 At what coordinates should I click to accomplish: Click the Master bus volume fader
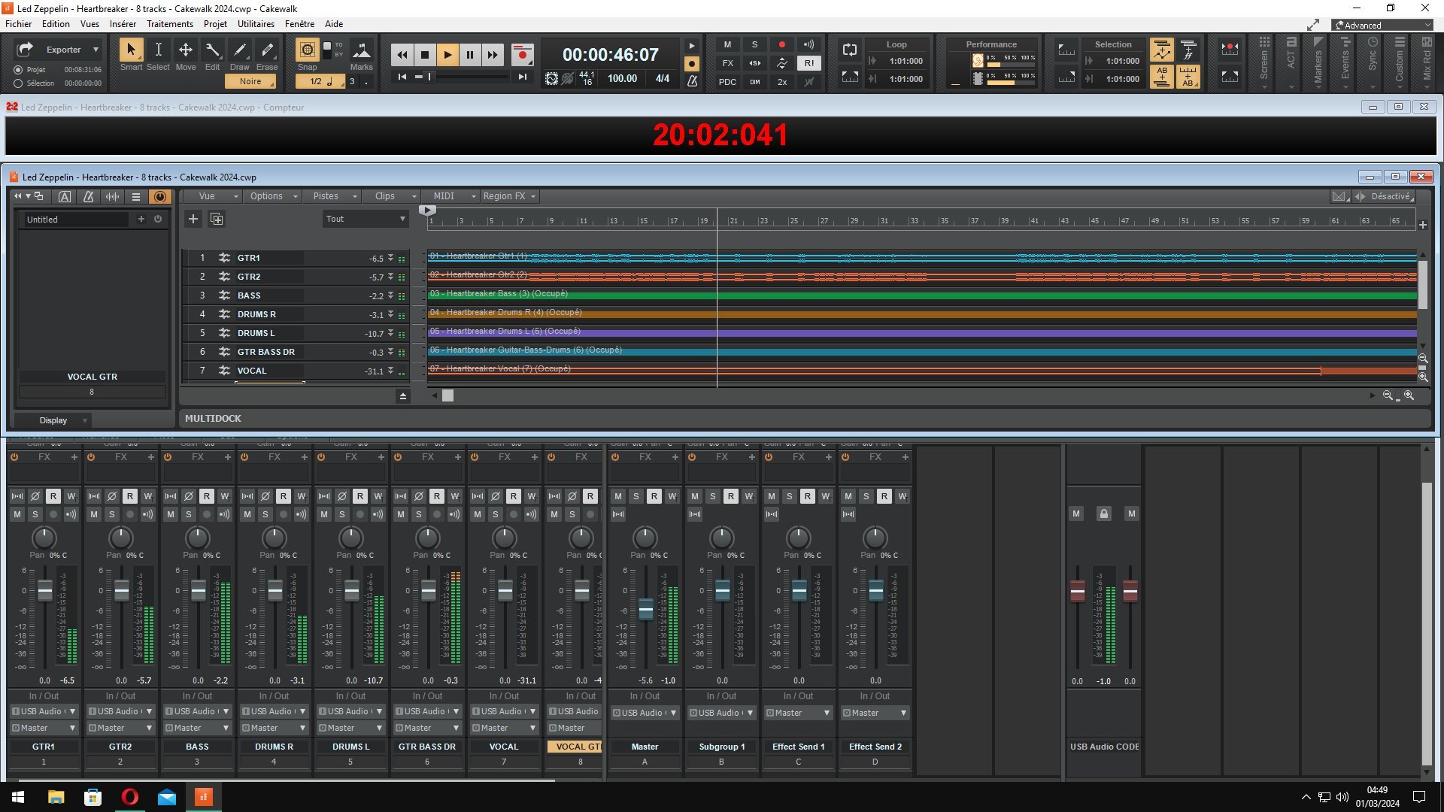coord(646,609)
